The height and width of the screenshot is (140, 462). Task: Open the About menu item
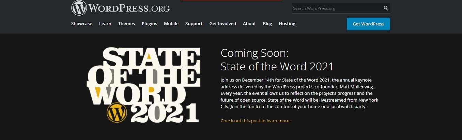[x=249, y=24]
